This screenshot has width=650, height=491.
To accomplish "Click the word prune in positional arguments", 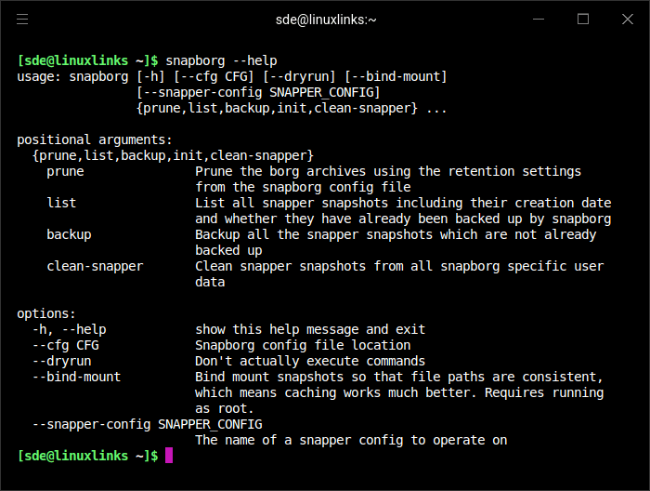I will (65, 171).
